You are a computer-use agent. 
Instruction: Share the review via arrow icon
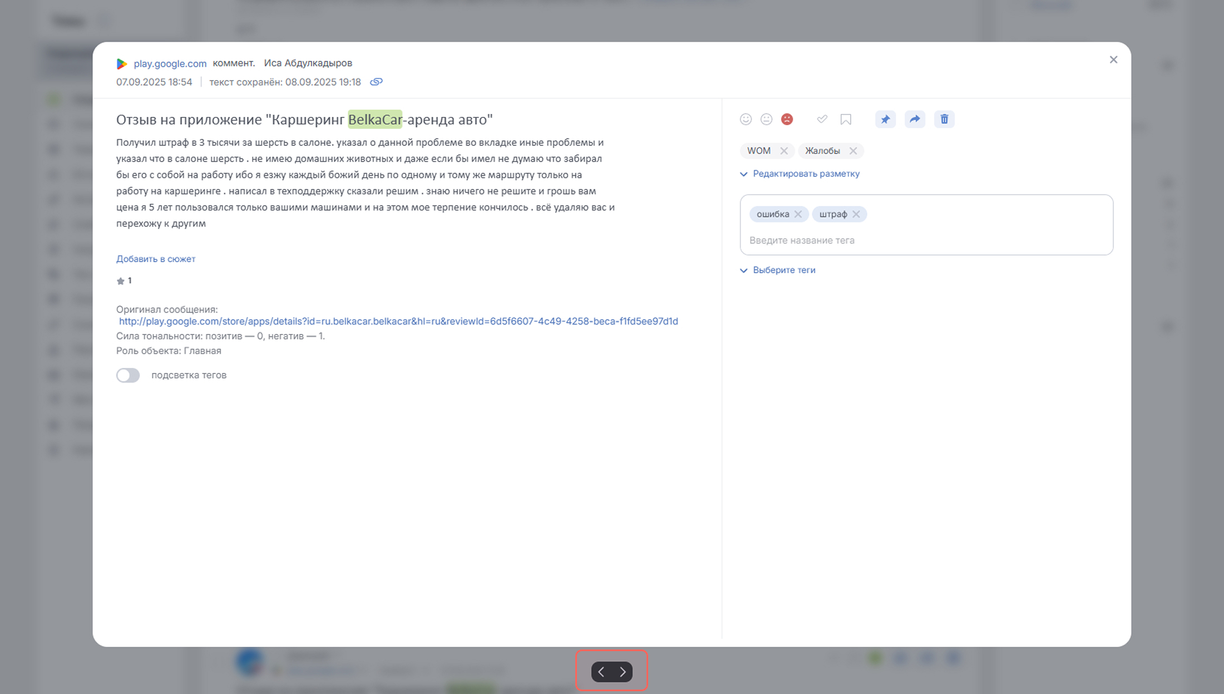coord(915,119)
